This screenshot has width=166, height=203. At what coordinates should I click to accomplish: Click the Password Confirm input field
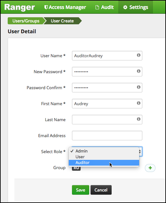click(x=107, y=88)
